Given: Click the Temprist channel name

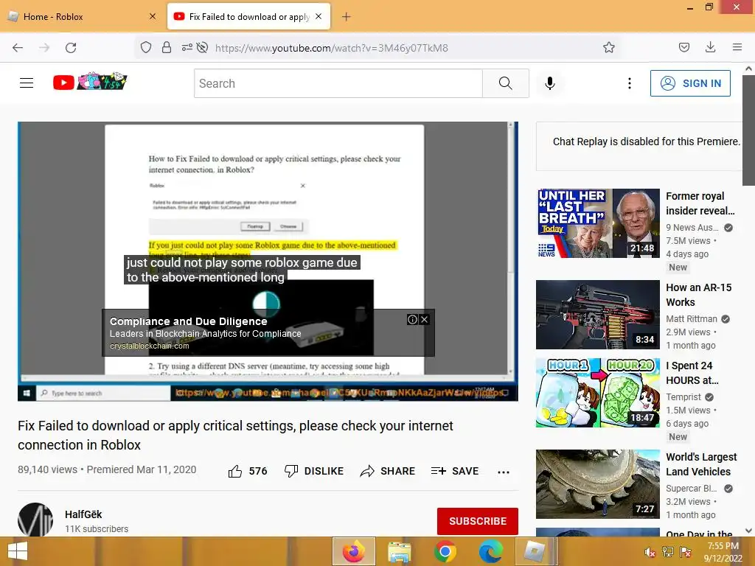Looking at the screenshot, I should tap(683, 397).
